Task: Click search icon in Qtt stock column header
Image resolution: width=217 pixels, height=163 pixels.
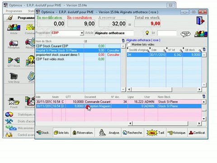Action: (200, 50)
